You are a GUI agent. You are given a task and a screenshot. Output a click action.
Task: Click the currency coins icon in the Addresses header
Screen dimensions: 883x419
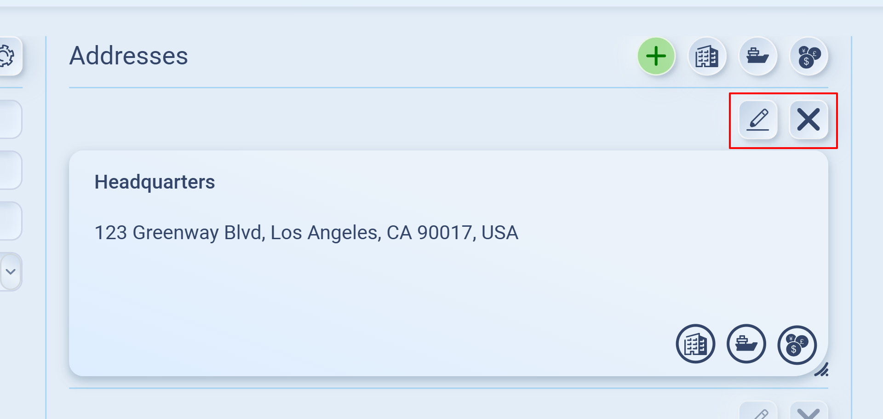click(808, 56)
